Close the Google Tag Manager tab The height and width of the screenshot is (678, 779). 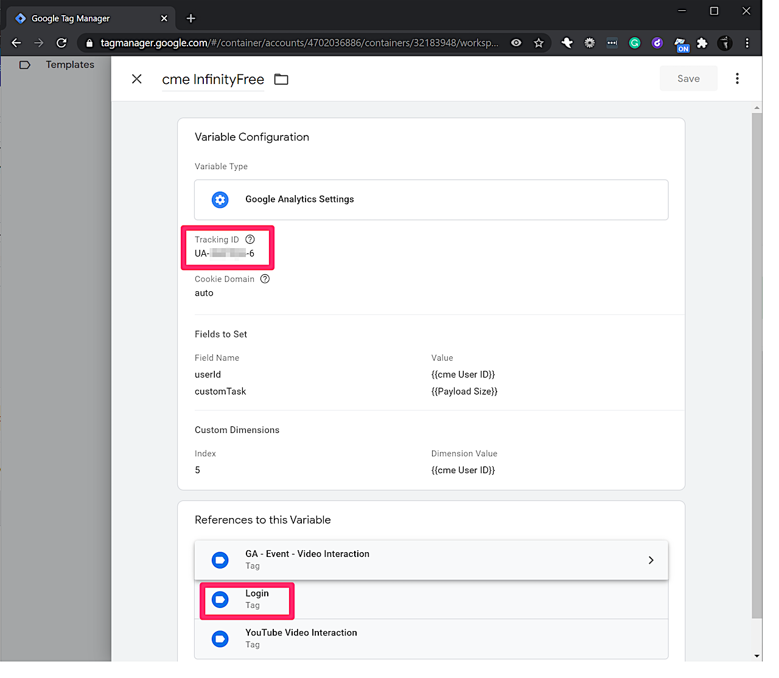tap(164, 18)
